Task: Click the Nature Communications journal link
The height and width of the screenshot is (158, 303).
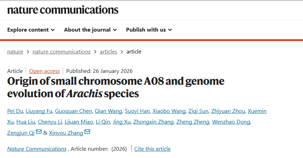Action: pyautogui.click(x=37, y=149)
